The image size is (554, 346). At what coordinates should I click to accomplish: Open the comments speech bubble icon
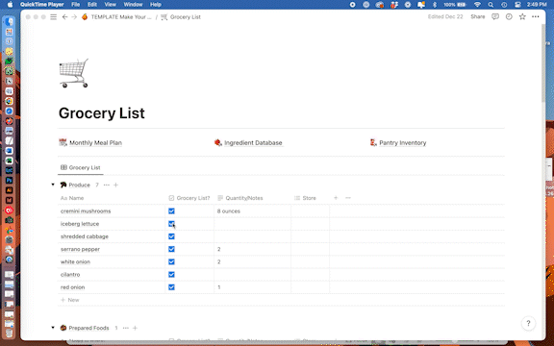[x=495, y=16]
